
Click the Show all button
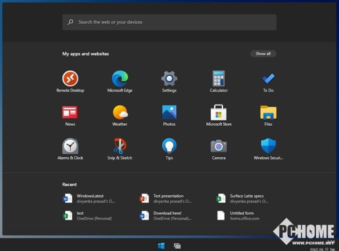coord(263,54)
